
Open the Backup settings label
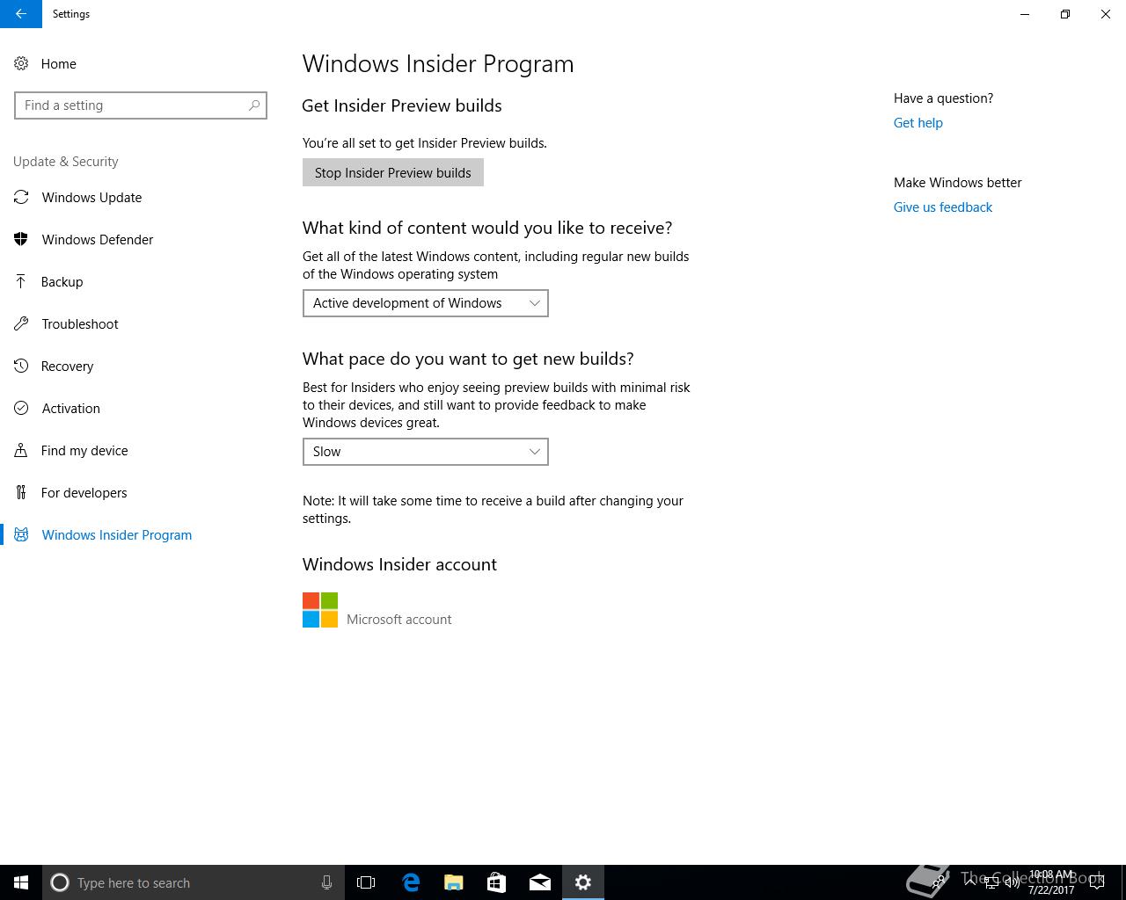[x=62, y=282]
